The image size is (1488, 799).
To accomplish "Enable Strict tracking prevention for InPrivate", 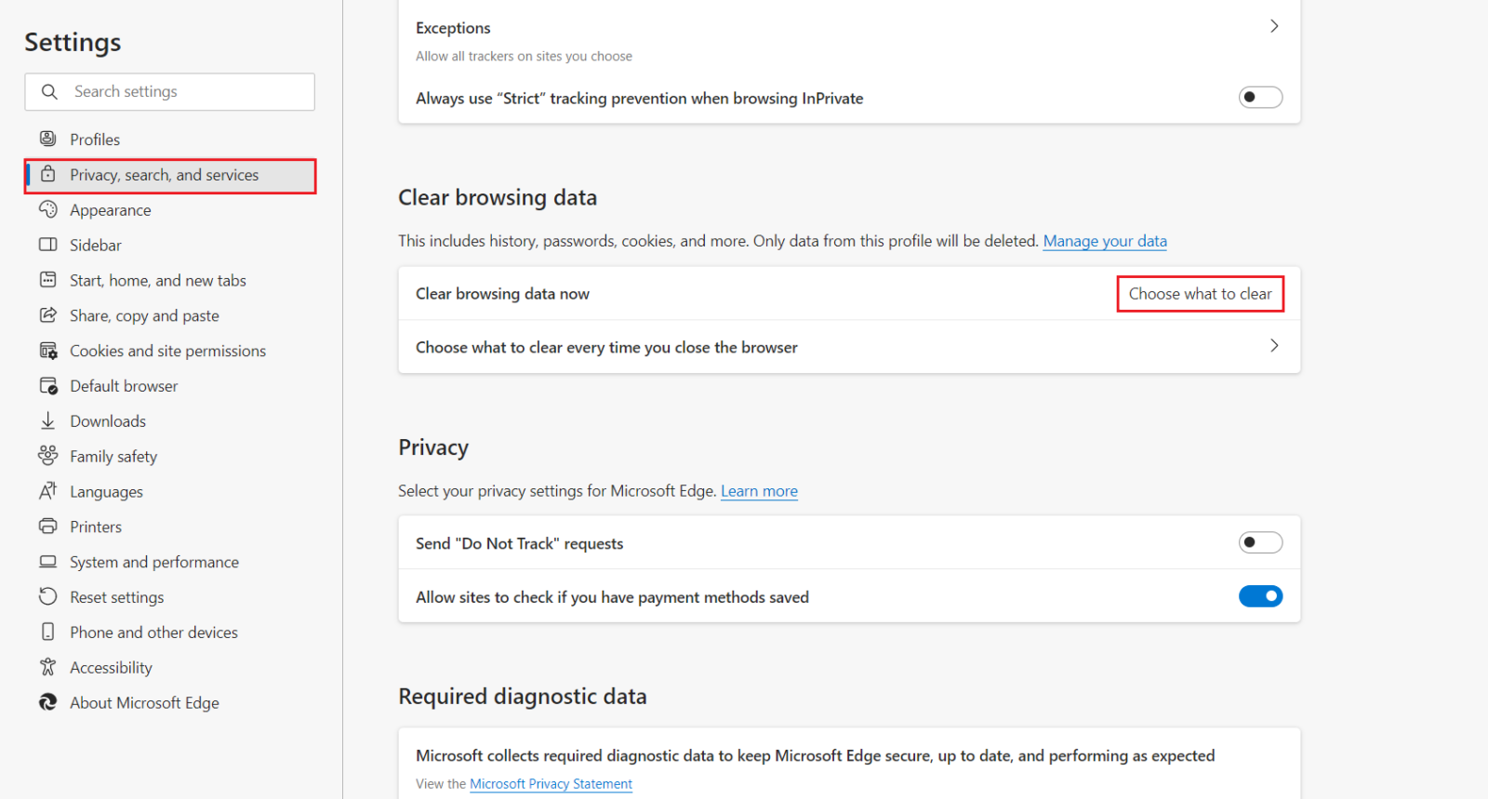I will tap(1260, 98).
